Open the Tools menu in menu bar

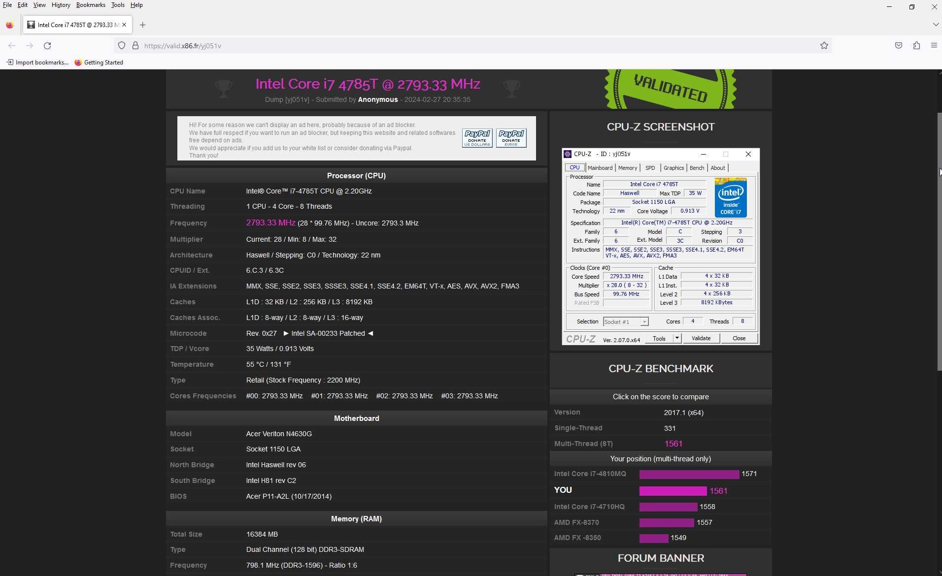pos(118,5)
